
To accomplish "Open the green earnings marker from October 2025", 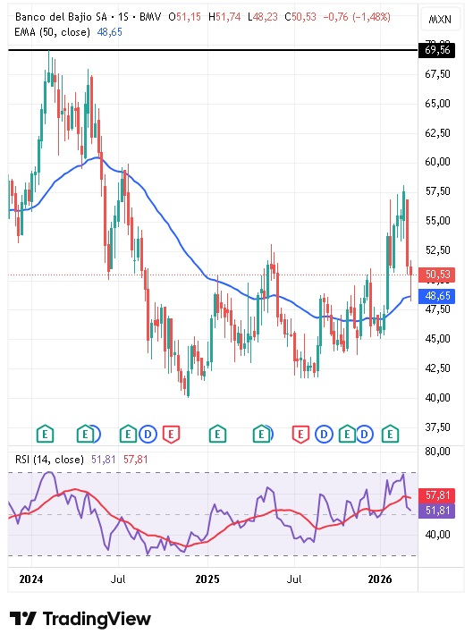I will [x=347, y=435].
